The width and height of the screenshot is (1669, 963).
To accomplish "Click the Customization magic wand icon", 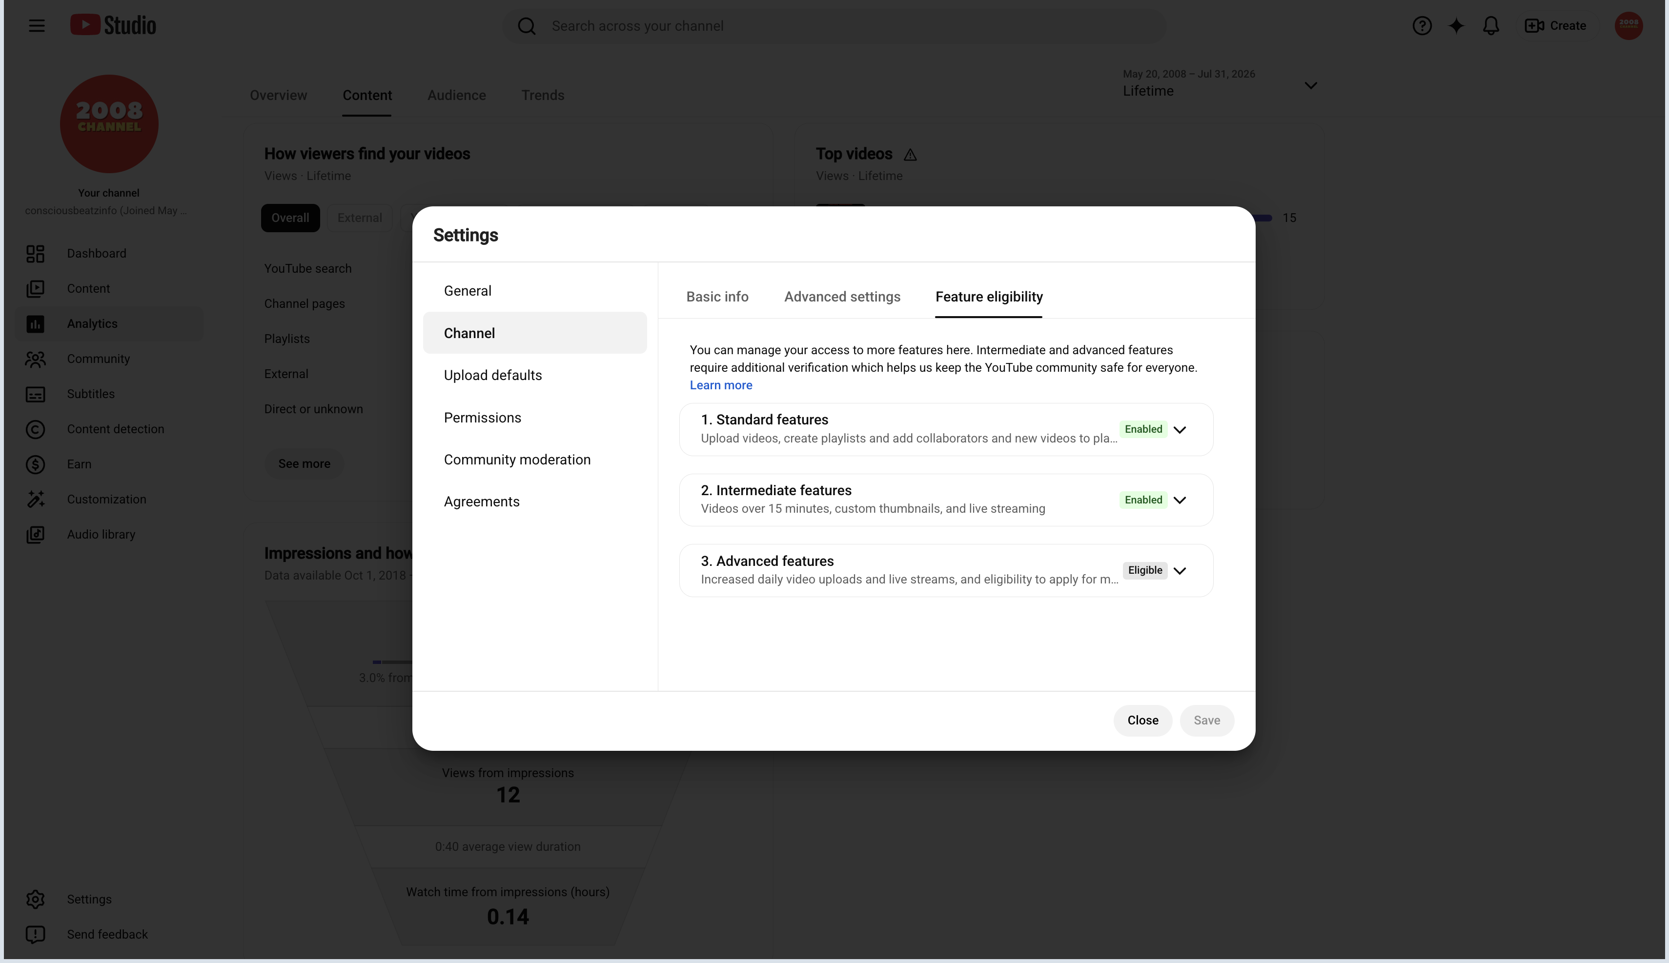I will click(36, 500).
